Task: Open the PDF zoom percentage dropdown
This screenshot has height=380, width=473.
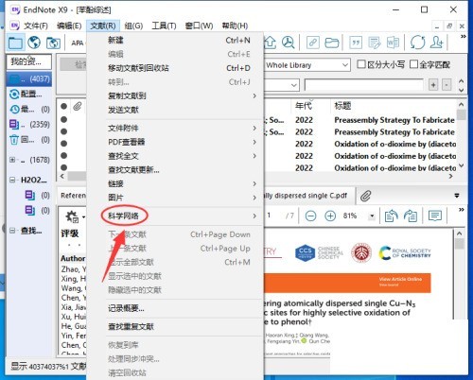Action: (x=372, y=216)
